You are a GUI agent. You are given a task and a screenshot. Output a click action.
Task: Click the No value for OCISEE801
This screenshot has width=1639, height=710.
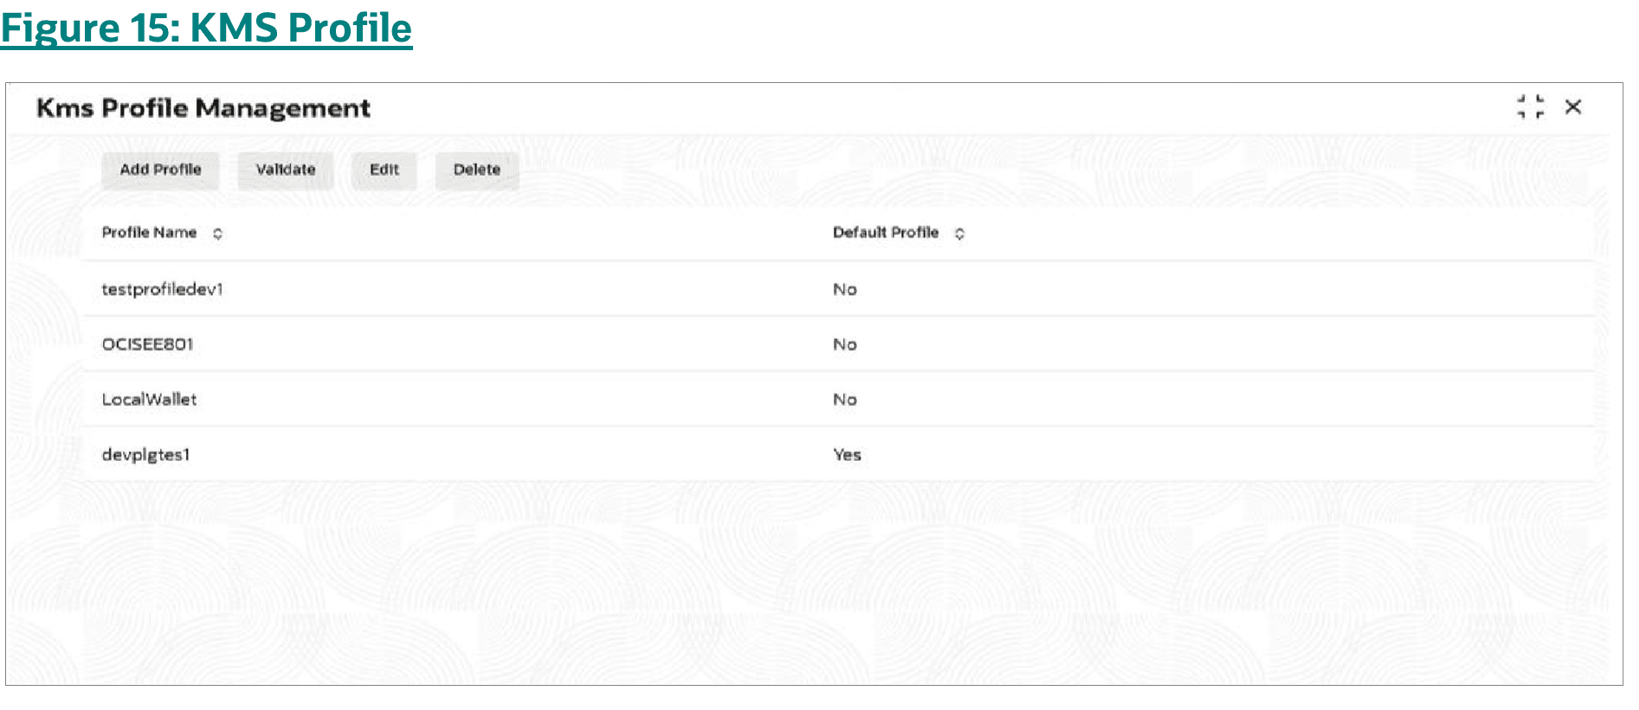click(x=844, y=344)
